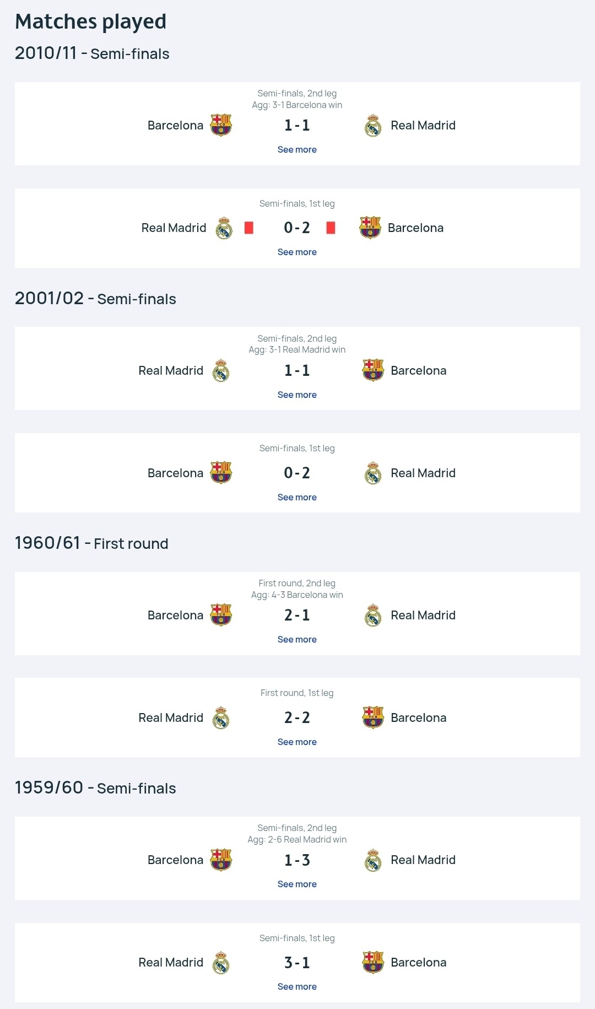Open See more for 2010/11 second leg
Viewport: 595px width, 1009px height.
pos(297,149)
